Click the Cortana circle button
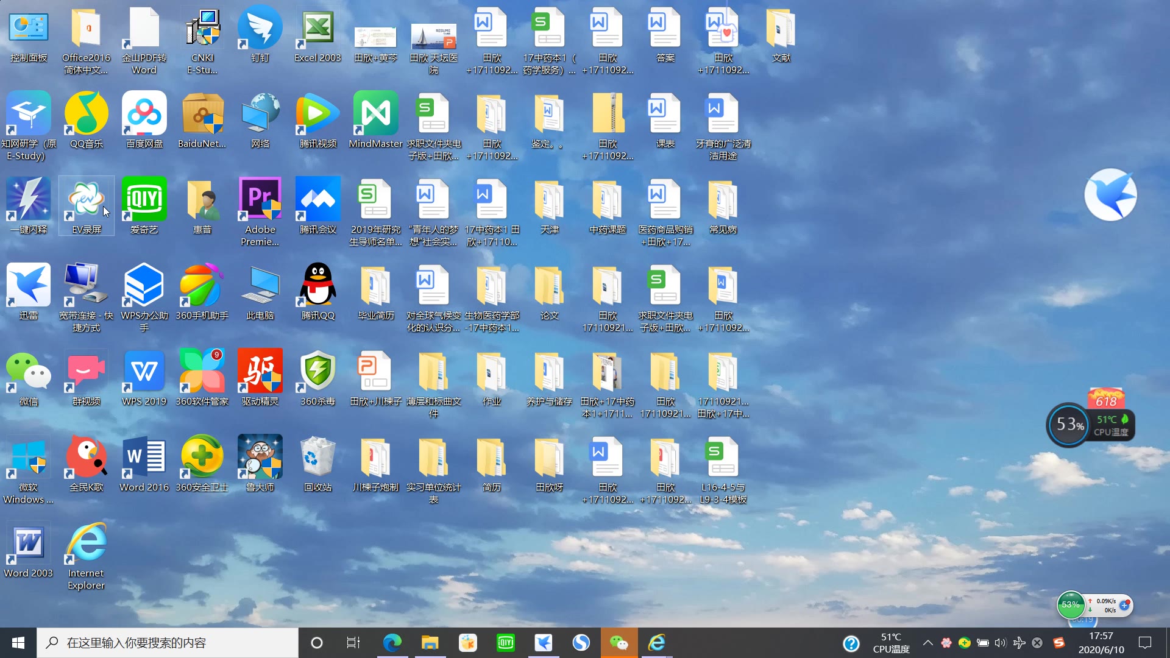1170x658 pixels. [317, 643]
